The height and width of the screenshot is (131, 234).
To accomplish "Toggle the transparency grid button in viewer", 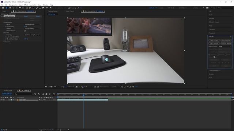I will (98, 87).
